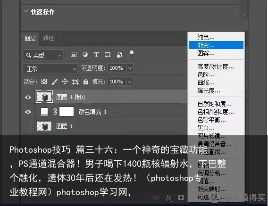Open the 不透明度 slider arrow
This screenshot has height=206, width=268.
130,68
